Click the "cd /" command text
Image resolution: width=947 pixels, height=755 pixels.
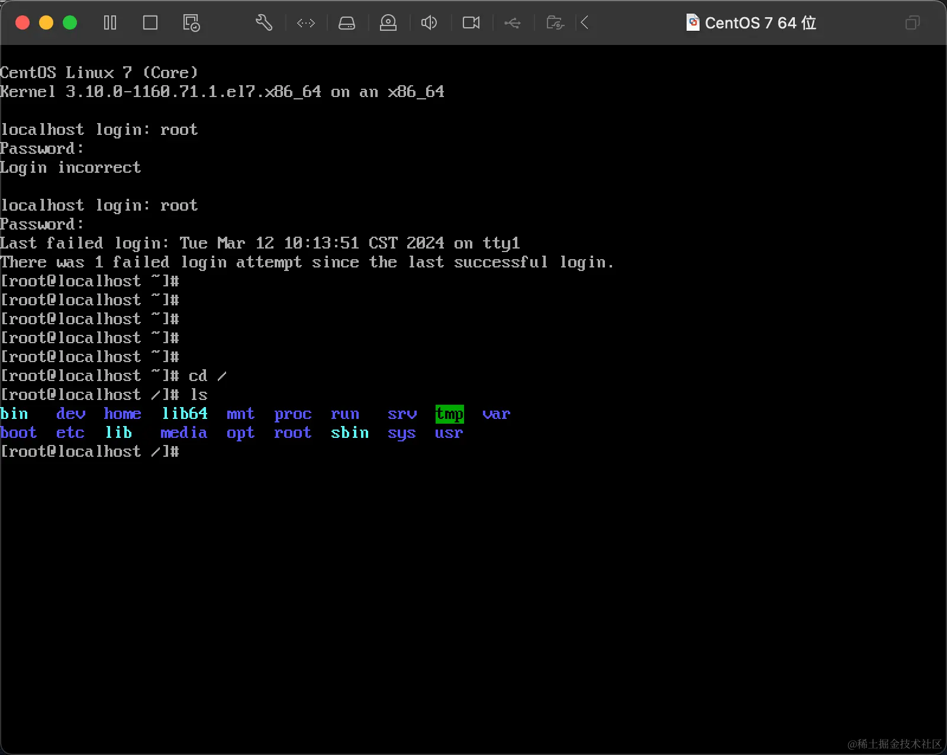point(207,376)
